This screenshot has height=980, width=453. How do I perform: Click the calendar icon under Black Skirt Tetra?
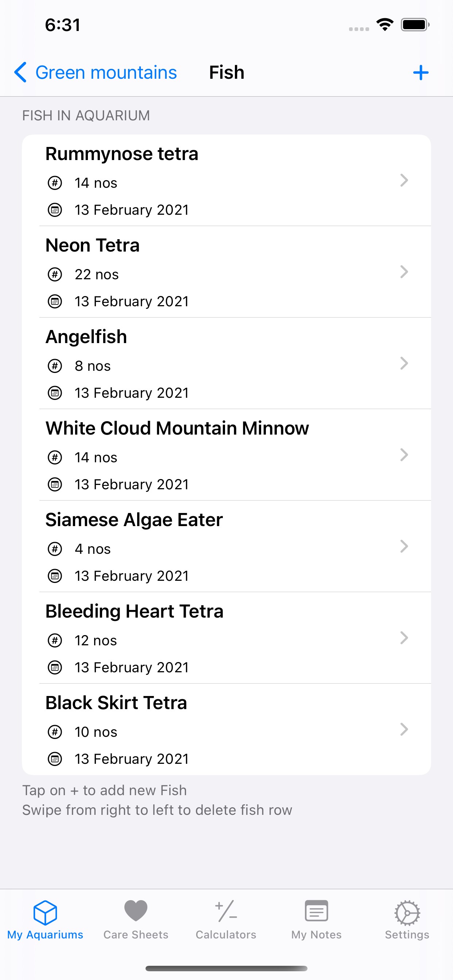click(x=55, y=759)
